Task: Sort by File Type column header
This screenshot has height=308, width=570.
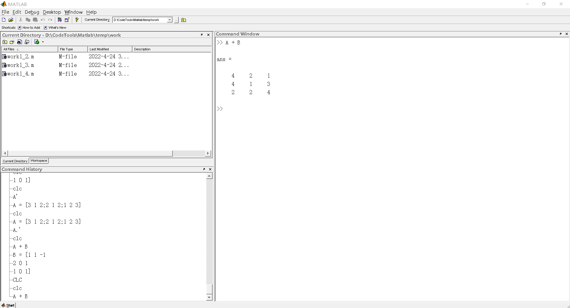Action: click(73, 49)
